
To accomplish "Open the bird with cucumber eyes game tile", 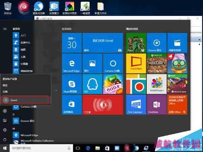I will (x=177, y=64).
